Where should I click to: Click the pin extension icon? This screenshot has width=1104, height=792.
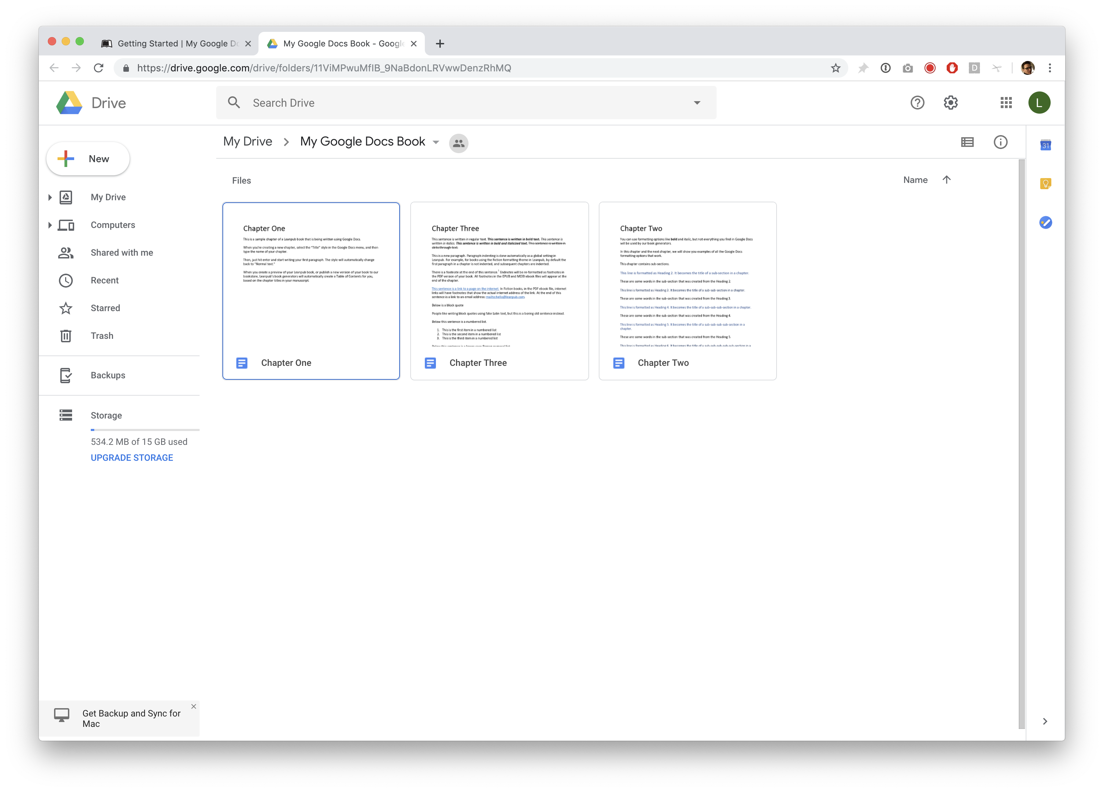coord(863,68)
